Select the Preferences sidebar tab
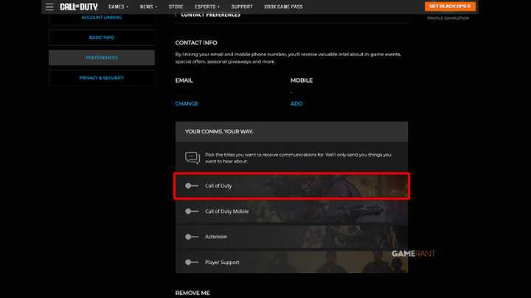 click(x=102, y=58)
